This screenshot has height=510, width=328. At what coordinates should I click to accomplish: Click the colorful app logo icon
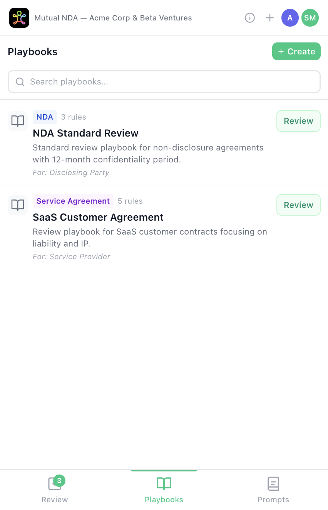19,18
